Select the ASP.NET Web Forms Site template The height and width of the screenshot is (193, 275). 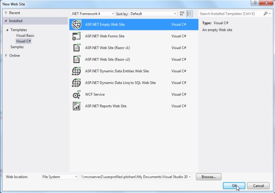coord(134,36)
